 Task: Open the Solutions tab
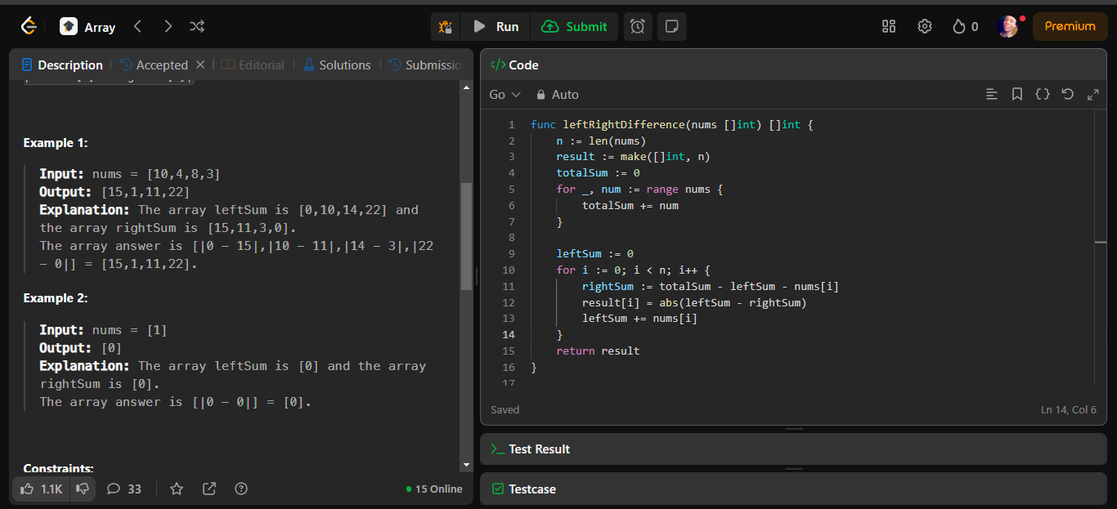(336, 65)
